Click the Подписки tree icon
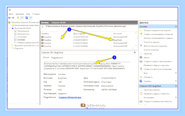185x116 pixels. (x=13, y=48)
